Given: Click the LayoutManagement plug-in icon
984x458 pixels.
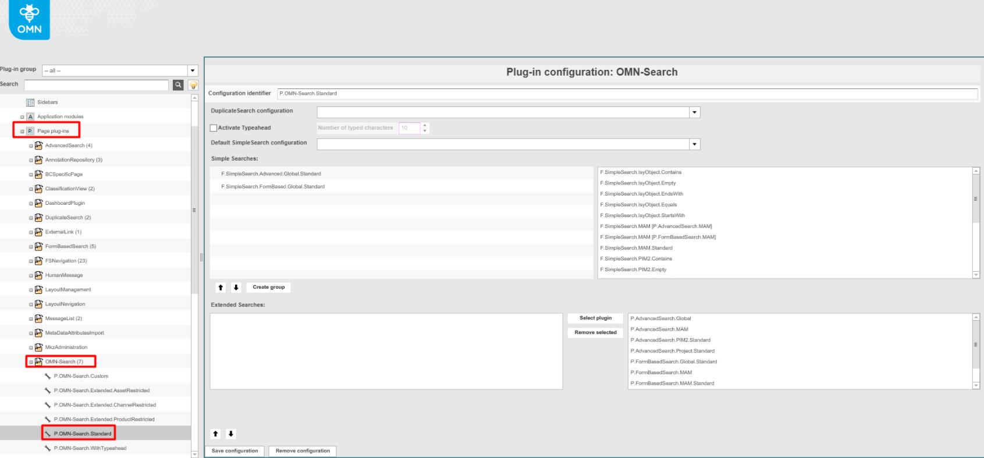Looking at the screenshot, I should pyautogui.click(x=38, y=289).
